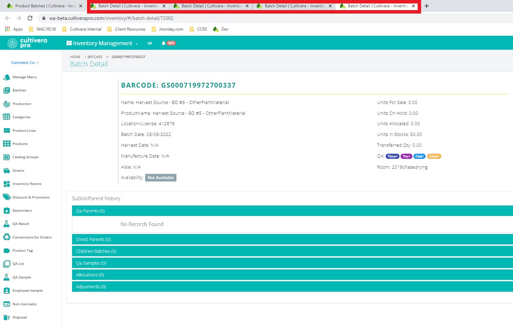Open QA Sample flask icon
This screenshot has width=513, height=331.
point(7,277)
